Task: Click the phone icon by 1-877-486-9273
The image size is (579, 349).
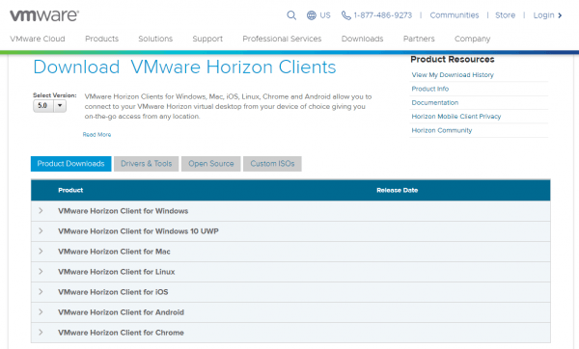Action: coord(346,15)
